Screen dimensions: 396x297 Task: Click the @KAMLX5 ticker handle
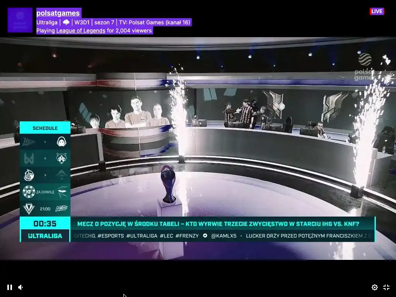[x=224, y=236]
